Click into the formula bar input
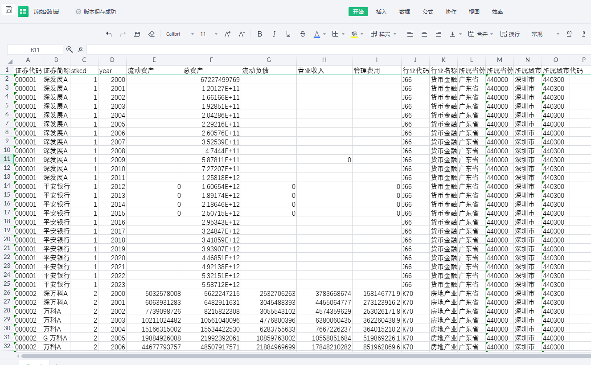The width and height of the screenshot is (591, 365). click(339, 49)
